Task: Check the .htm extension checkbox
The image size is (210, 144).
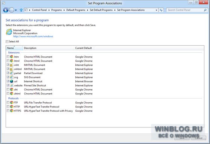Action: coord(8,57)
